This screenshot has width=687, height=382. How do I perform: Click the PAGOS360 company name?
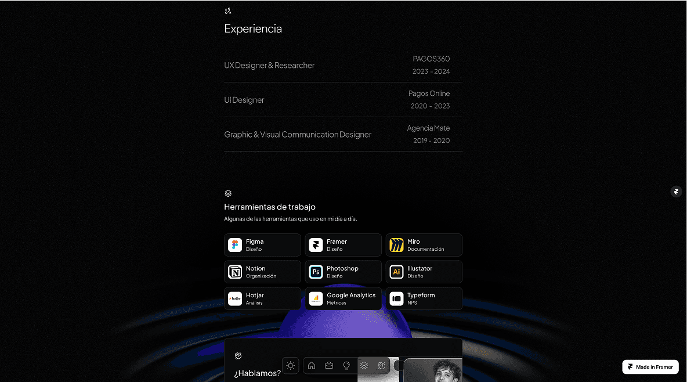(x=431, y=59)
